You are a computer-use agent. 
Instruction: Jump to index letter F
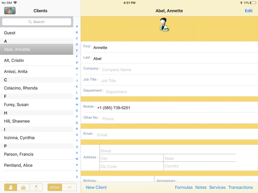coord(77,56)
